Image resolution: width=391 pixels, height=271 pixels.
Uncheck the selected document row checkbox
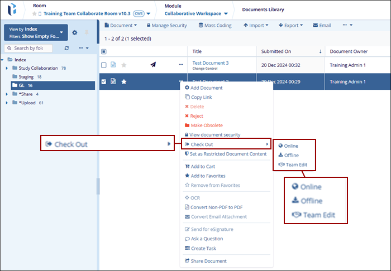point(103,81)
